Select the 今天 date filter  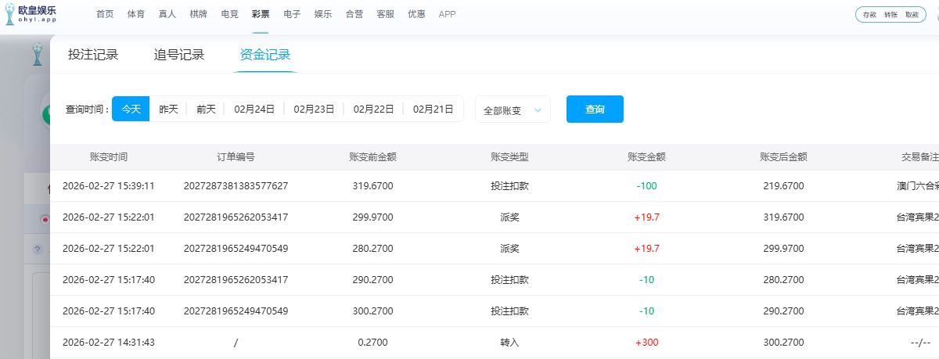[131, 109]
